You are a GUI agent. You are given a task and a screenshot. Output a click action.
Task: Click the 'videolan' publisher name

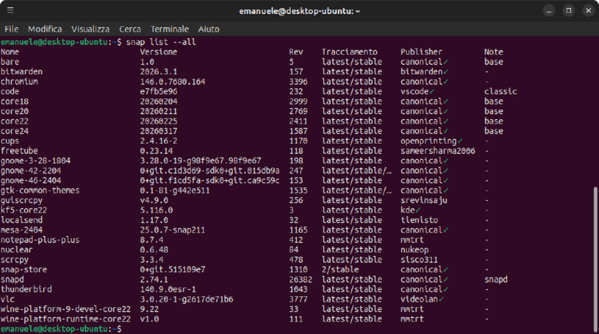click(x=419, y=299)
